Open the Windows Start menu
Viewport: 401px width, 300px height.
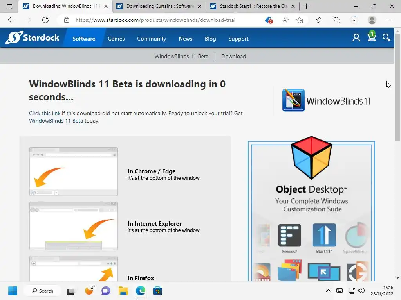(x=13, y=291)
